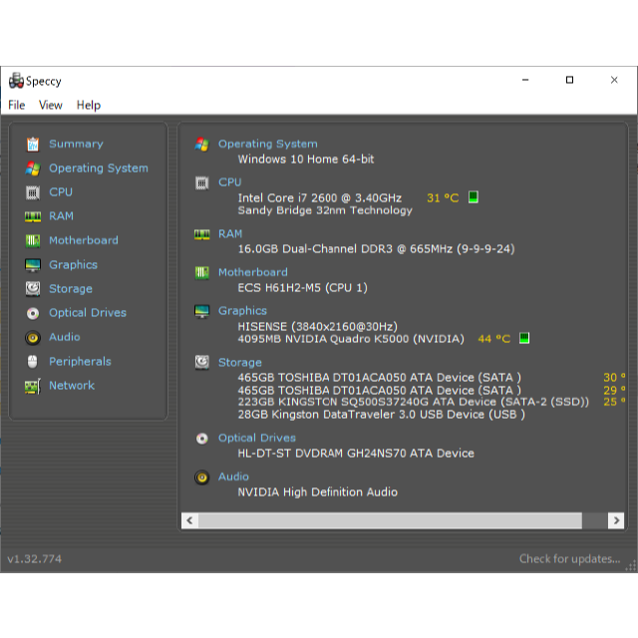Select Motherboard in the sidebar

(84, 240)
